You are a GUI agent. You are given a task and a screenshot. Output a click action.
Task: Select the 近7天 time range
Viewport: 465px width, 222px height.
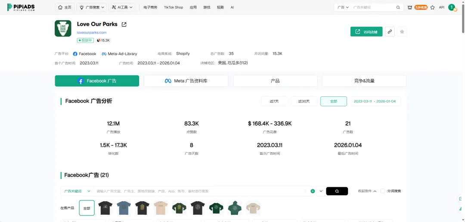(274, 102)
